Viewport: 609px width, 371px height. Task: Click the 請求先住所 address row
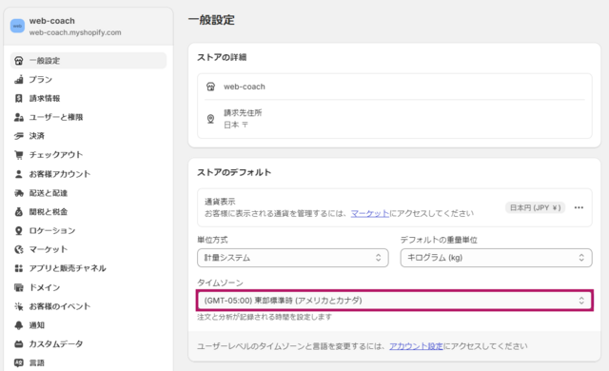point(395,119)
